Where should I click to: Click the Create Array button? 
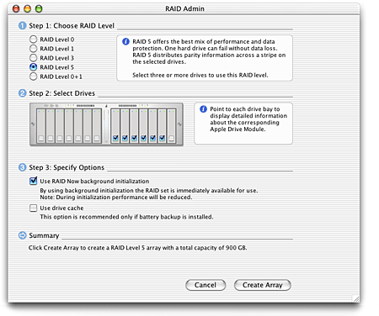click(263, 285)
